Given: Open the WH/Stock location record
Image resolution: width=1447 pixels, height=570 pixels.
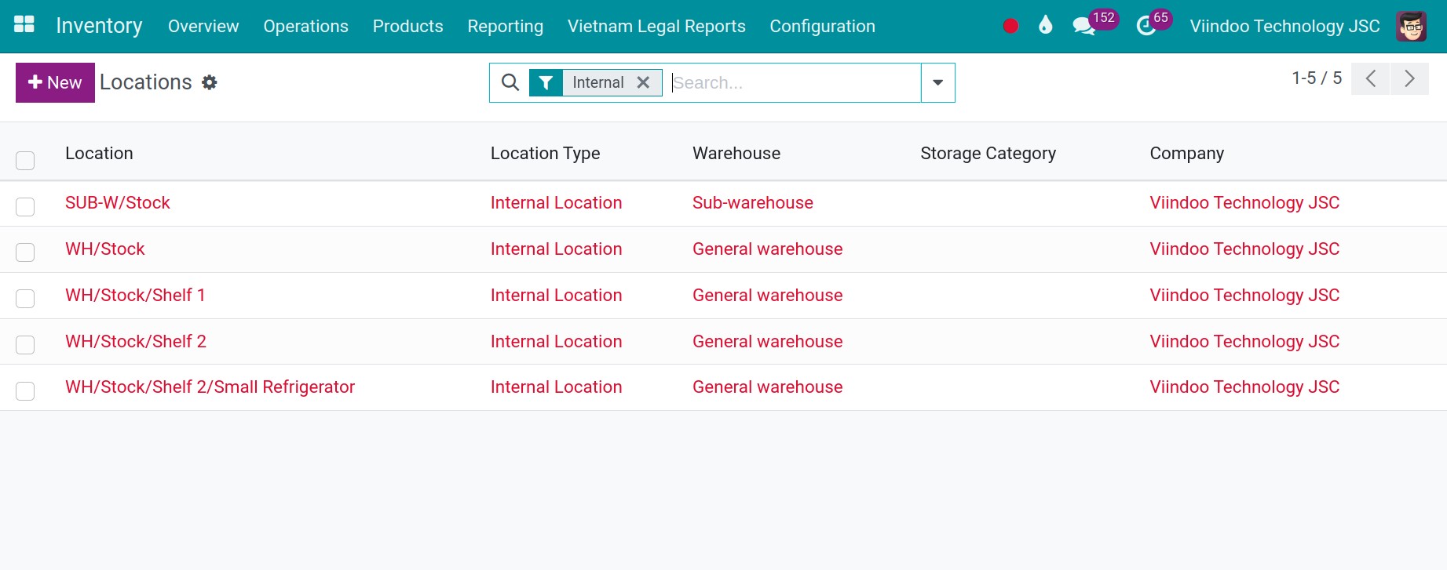Looking at the screenshot, I should pos(105,249).
